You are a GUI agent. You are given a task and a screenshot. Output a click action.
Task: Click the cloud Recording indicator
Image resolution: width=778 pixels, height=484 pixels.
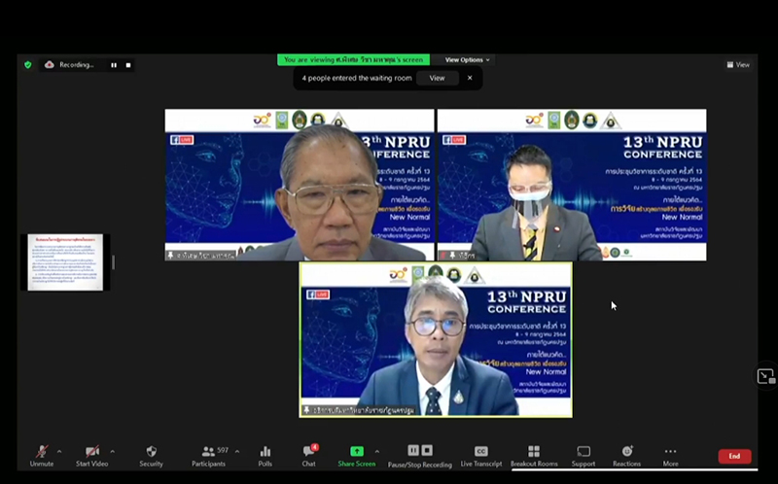[x=69, y=65]
